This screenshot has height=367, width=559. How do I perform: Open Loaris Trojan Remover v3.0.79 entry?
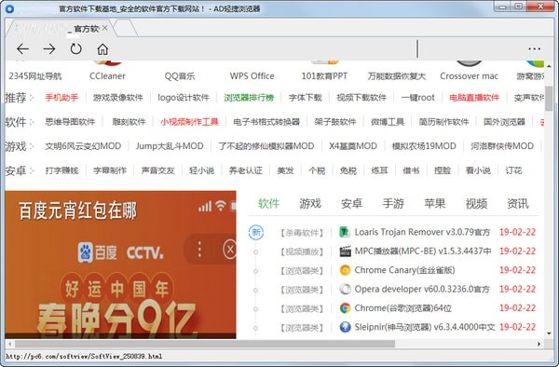click(x=422, y=232)
